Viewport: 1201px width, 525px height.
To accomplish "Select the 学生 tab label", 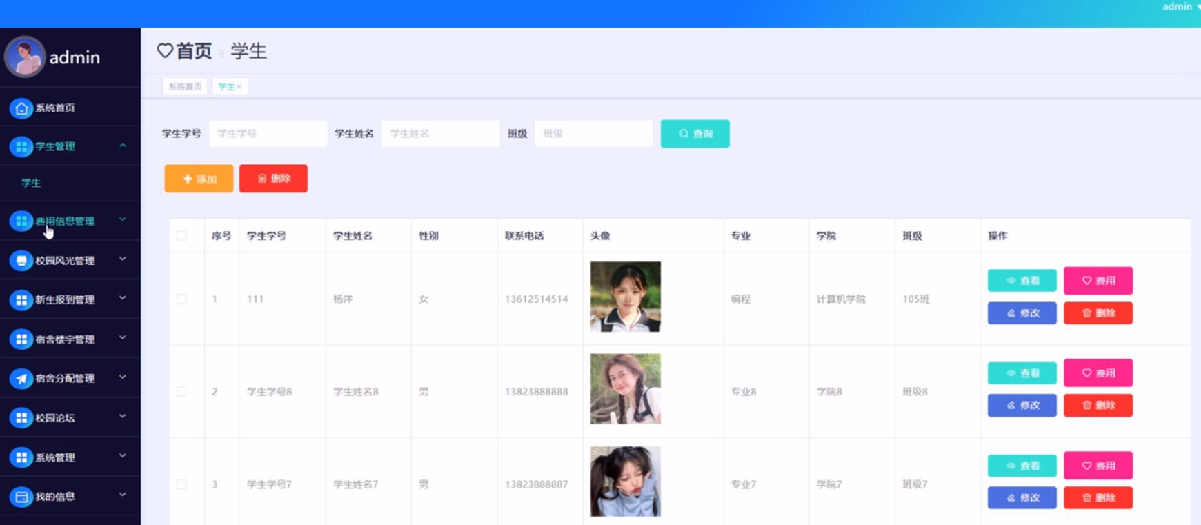I will point(226,86).
